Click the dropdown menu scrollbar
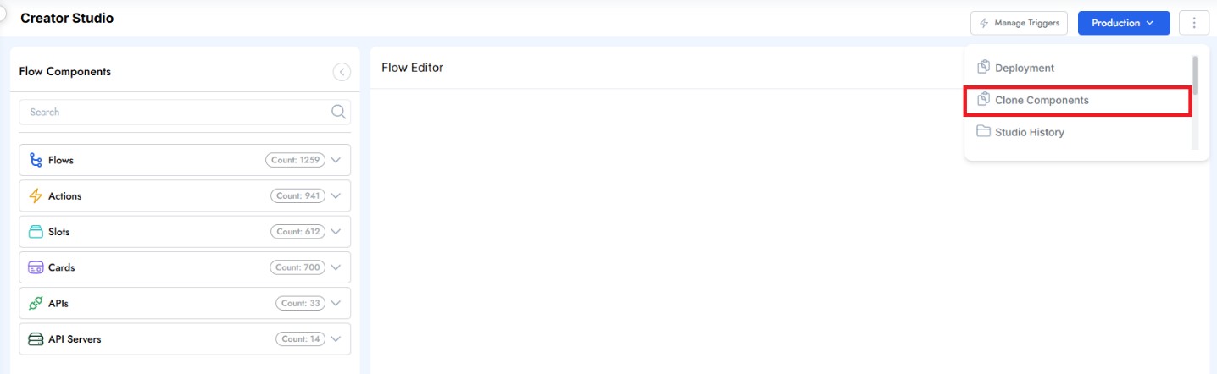This screenshot has width=1217, height=374. 1195,74
